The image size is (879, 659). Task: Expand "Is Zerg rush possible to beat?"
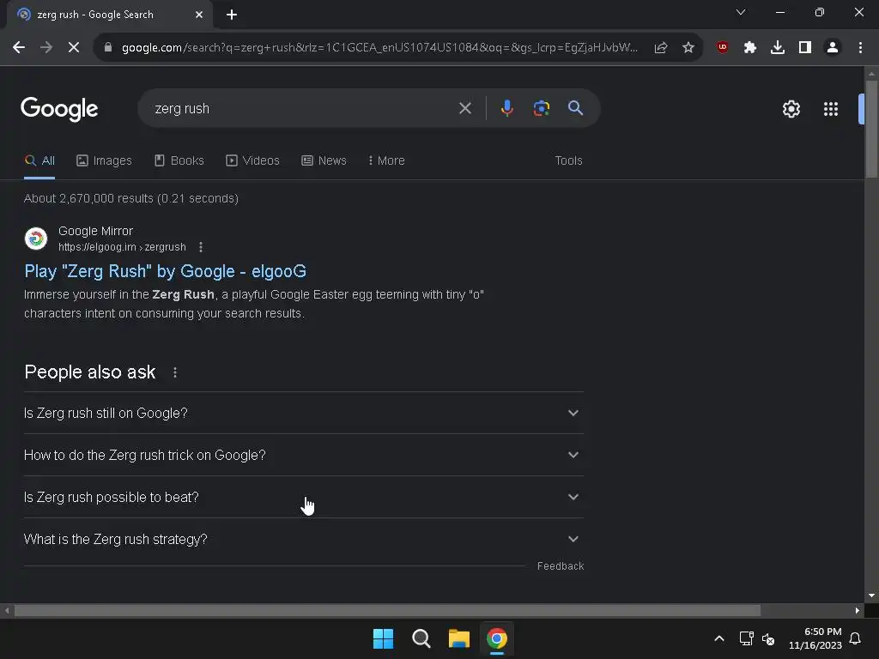click(303, 497)
